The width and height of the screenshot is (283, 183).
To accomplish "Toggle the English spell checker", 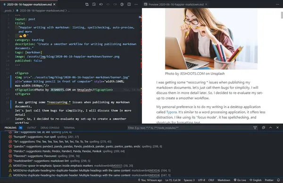I will (255, 180).
